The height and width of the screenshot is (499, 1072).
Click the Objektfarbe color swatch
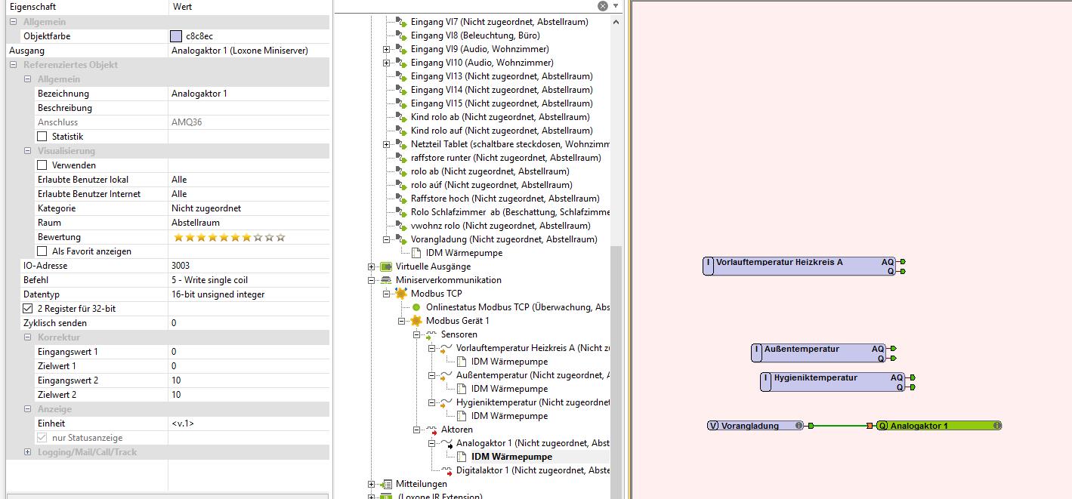coord(176,35)
